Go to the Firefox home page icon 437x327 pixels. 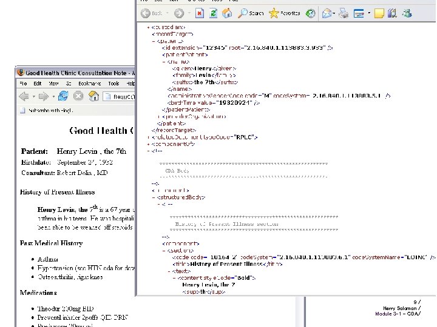93,96
